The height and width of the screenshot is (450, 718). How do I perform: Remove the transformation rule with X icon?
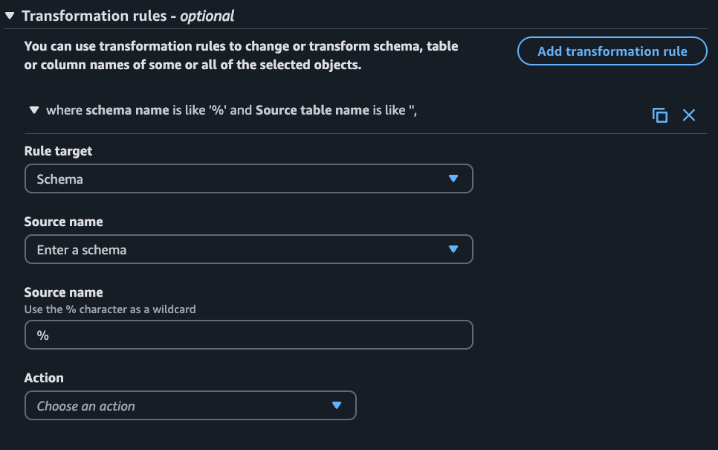point(689,115)
